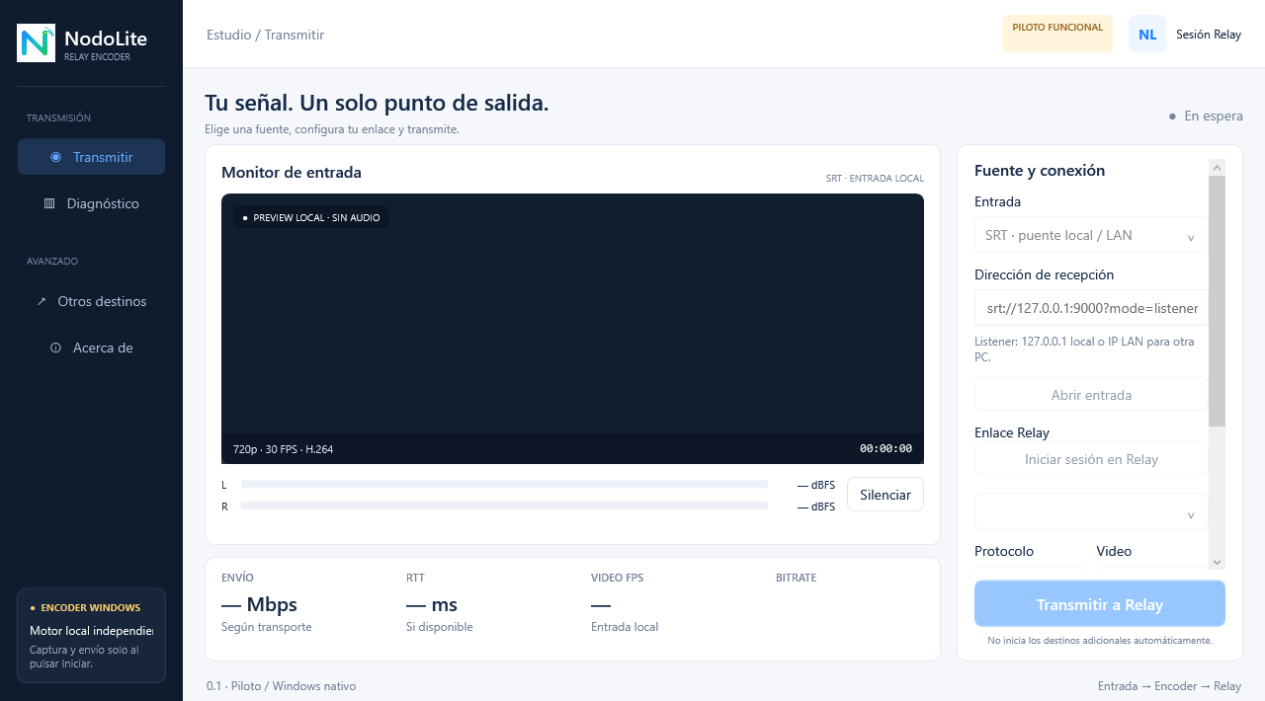Image resolution: width=1265 pixels, height=701 pixels.
Task: Click the Protocolo label
Action: pyautogui.click(x=1004, y=551)
